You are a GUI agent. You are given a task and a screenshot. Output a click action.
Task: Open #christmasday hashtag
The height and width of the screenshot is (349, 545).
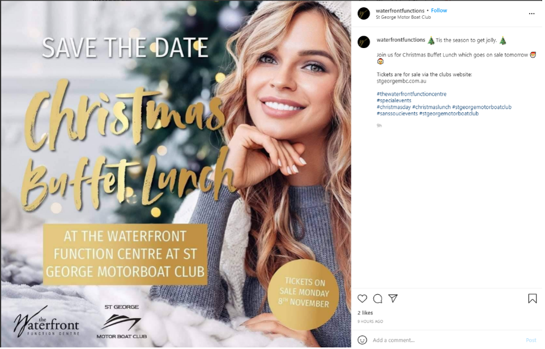coord(394,107)
